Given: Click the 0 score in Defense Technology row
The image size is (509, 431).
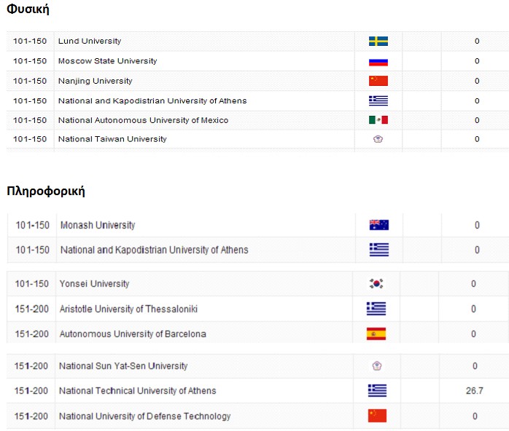Looking at the screenshot, I should click(x=475, y=416).
